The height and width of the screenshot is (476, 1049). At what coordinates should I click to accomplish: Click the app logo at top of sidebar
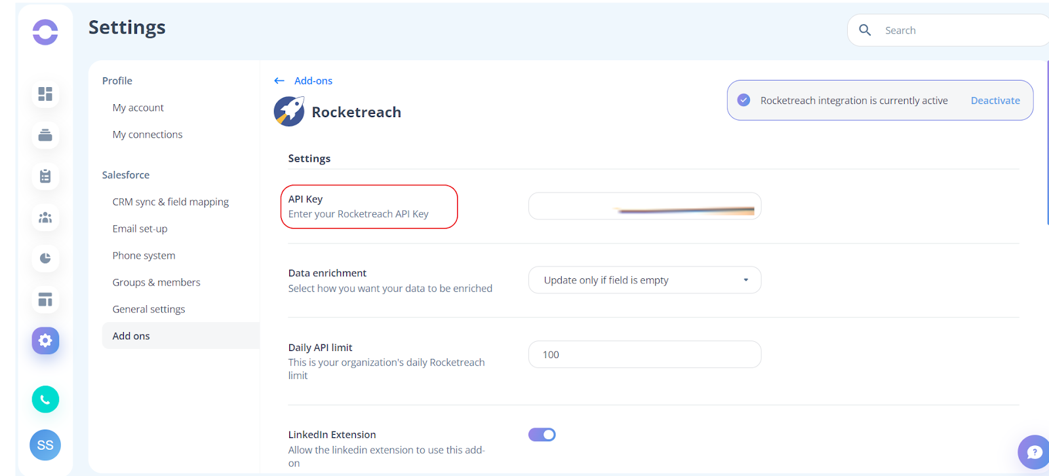pyautogui.click(x=45, y=32)
